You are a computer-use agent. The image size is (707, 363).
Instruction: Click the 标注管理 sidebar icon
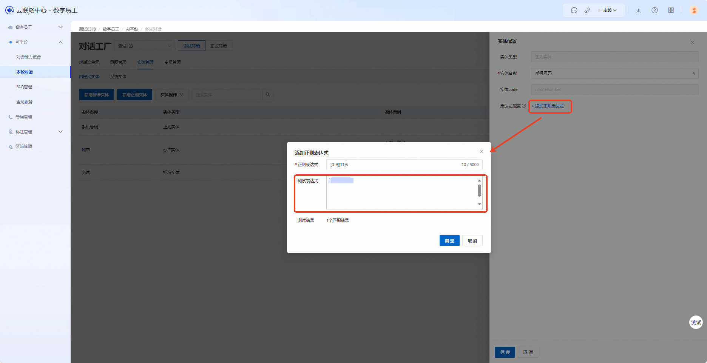coord(11,132)
